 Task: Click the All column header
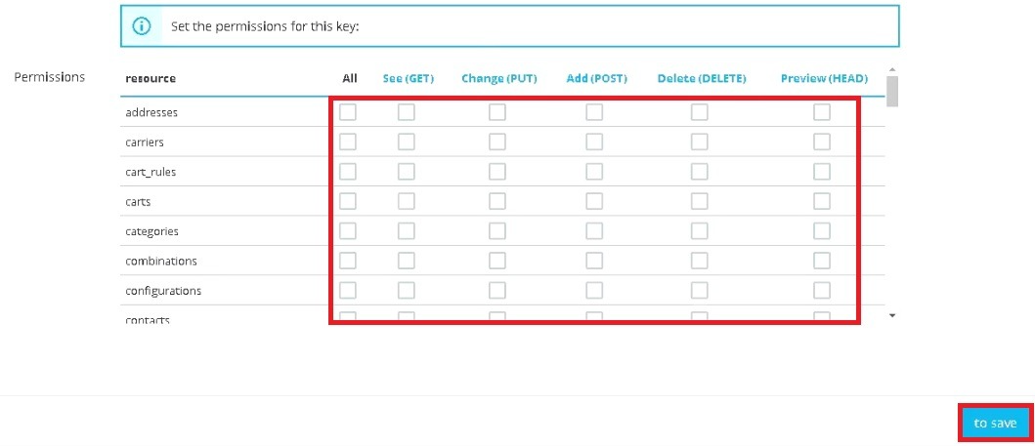click(350, 78)
